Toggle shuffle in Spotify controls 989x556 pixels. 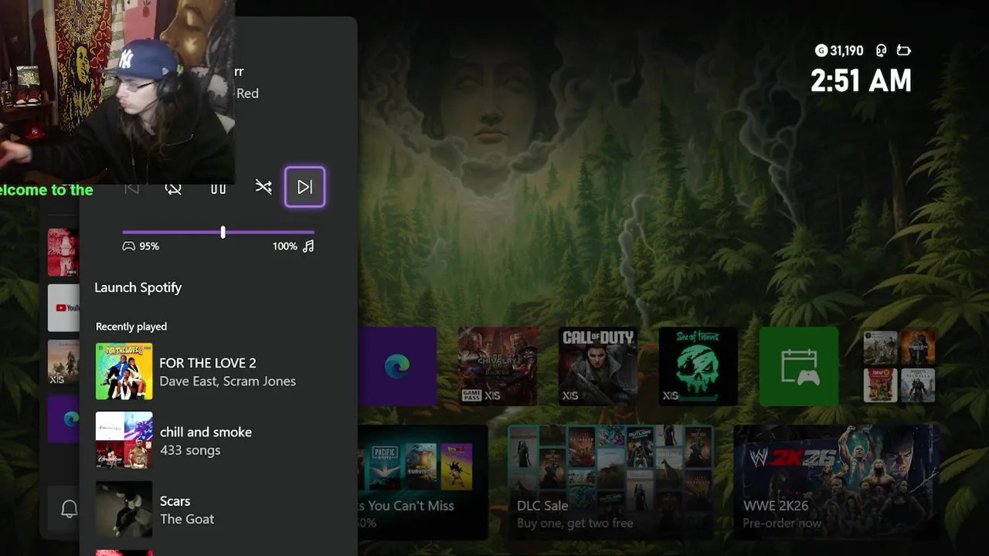(263, 187)
